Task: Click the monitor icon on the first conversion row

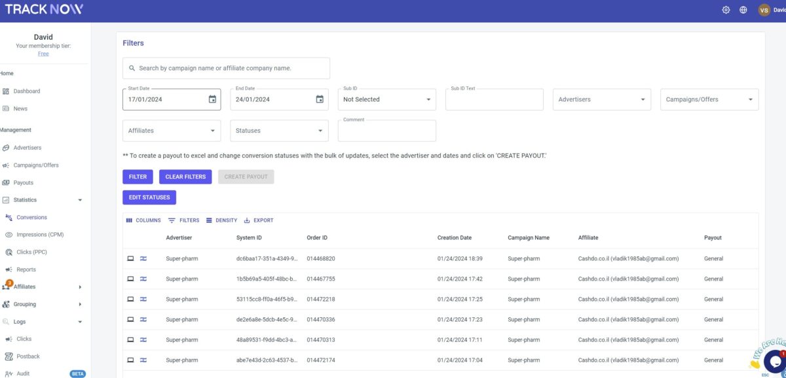Action: pos(130,258)
